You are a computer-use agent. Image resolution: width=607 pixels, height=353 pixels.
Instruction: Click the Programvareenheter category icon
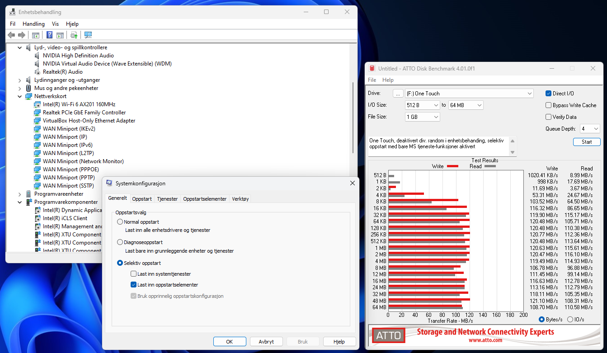[x=29, y=194]
